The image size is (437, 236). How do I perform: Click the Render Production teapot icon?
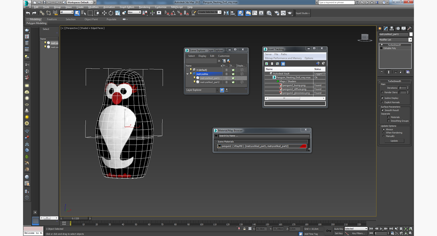tap(290, 13)
